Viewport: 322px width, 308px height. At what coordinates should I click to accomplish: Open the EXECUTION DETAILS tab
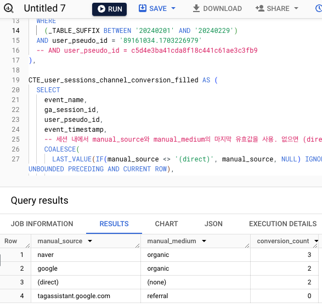[283, 224]
